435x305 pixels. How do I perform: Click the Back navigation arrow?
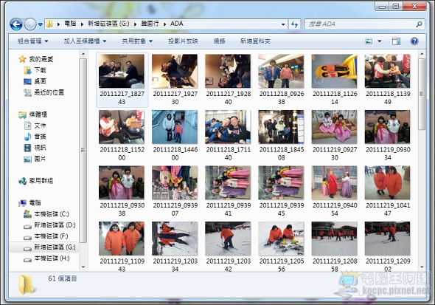[x=16, y=24]
